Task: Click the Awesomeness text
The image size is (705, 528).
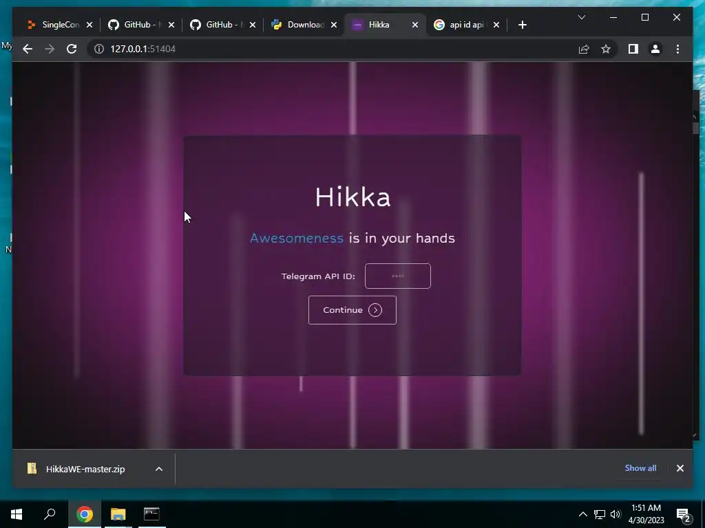Action: [296, 238]
